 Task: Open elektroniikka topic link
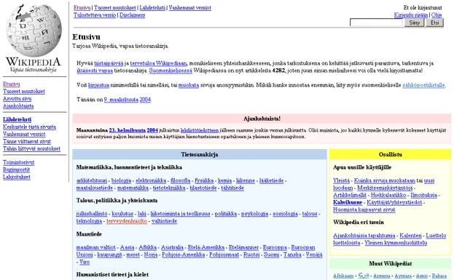click(151, 180)
